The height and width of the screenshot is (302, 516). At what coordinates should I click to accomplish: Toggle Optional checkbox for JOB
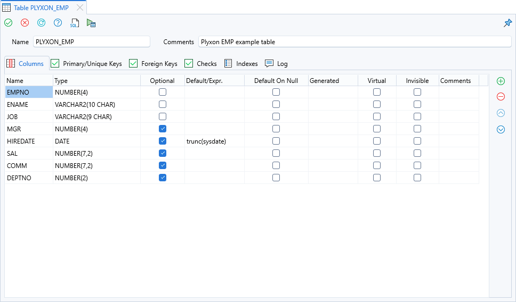point(163,116)
